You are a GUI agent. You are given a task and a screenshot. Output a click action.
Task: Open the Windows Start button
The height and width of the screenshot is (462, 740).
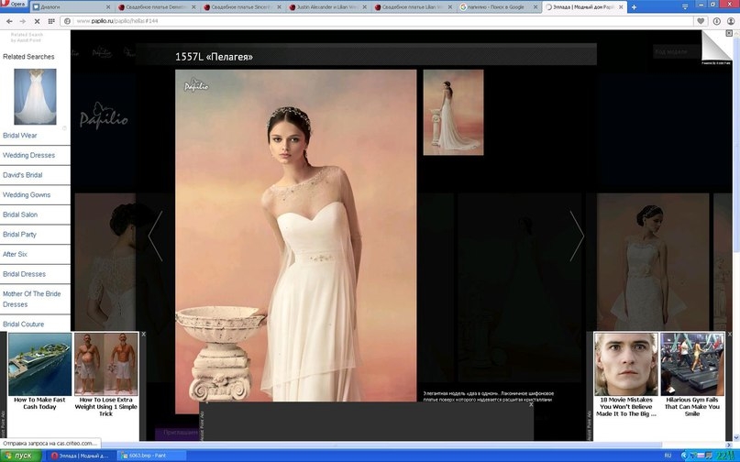[21, 456]
